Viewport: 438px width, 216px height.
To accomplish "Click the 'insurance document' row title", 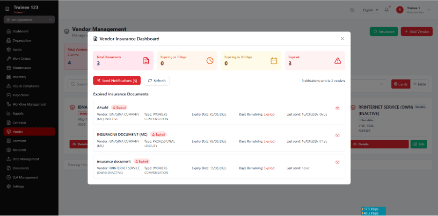I will 114,161.
